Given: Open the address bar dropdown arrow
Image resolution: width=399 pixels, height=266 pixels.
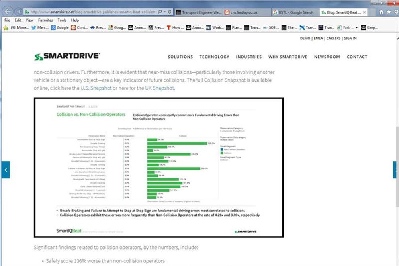Looking at the screenshot, I should (164, 12).
